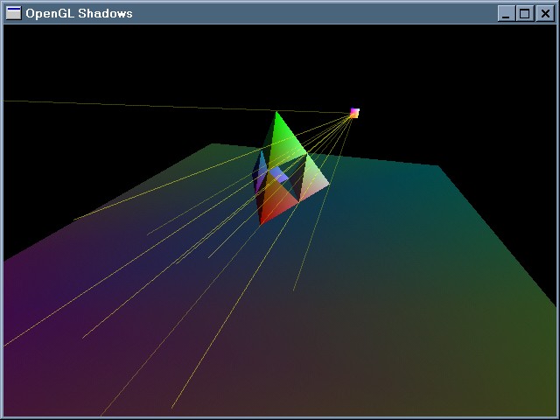
Task: Click the dark blue left diamond face
Action: 259,175
